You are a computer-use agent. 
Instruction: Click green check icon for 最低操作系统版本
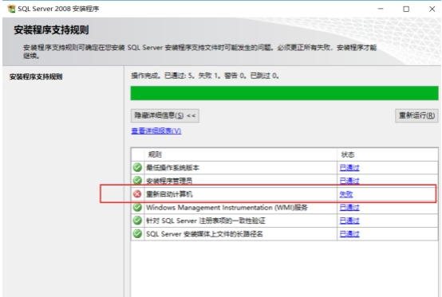[137, 168]
